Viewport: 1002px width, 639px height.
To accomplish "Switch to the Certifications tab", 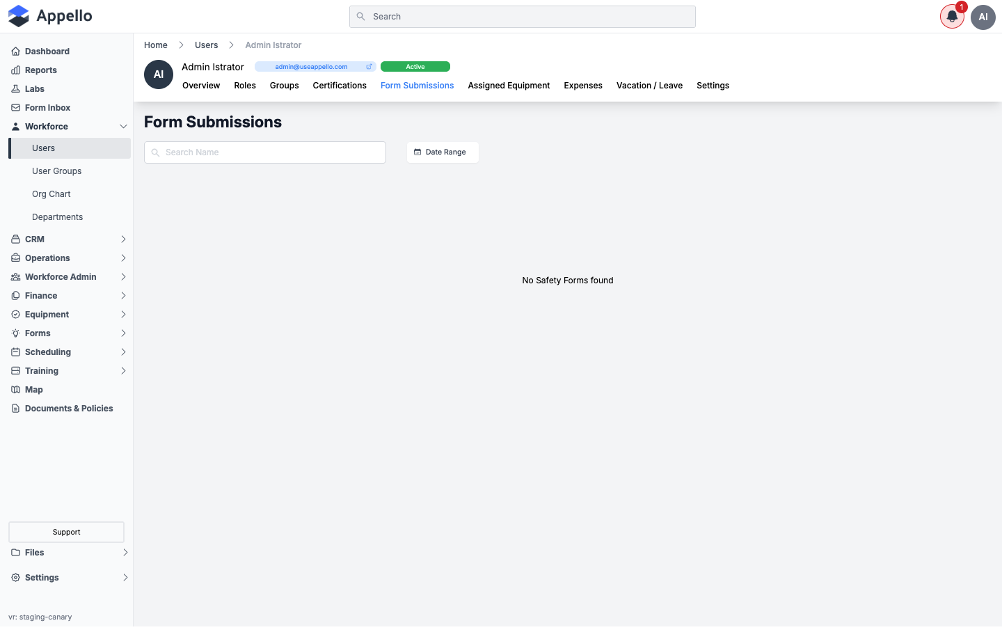I will [340, 86].
